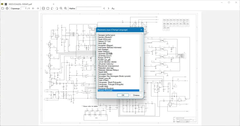240x126 pixels.
Task: Zoom in with the plus magnifier
Action: tap(65, 8)
